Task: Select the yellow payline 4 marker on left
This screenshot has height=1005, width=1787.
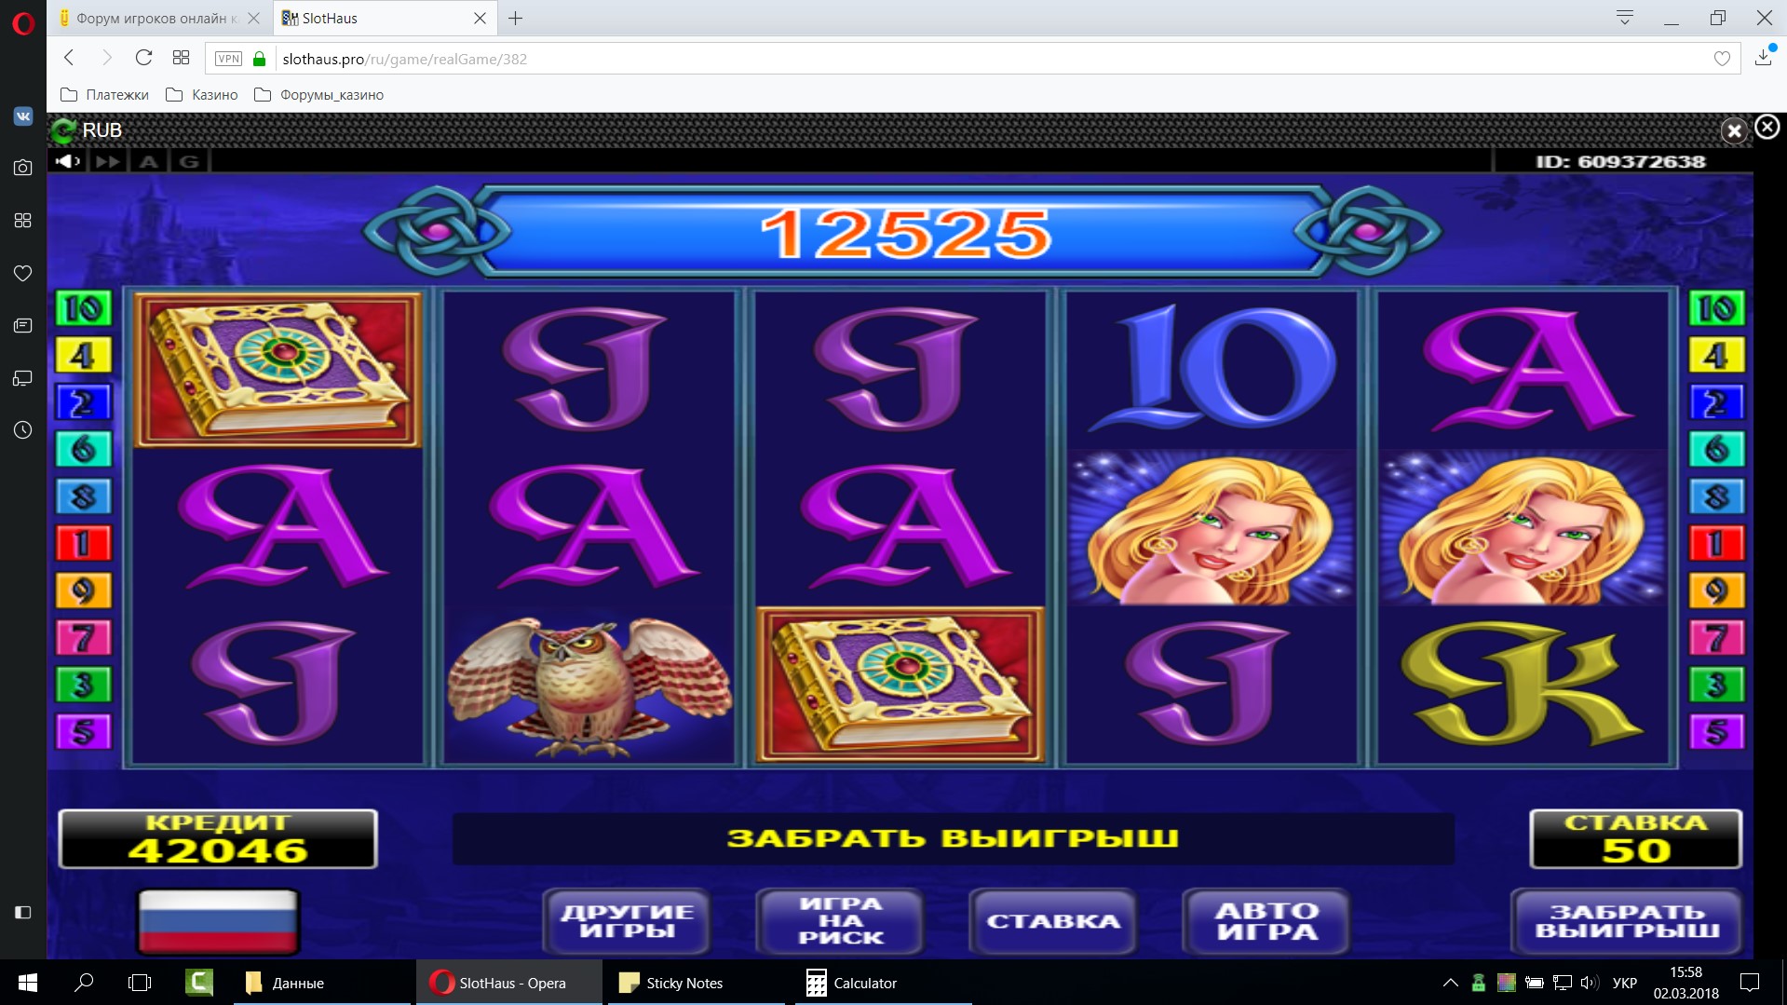Action: click(83, 355)
